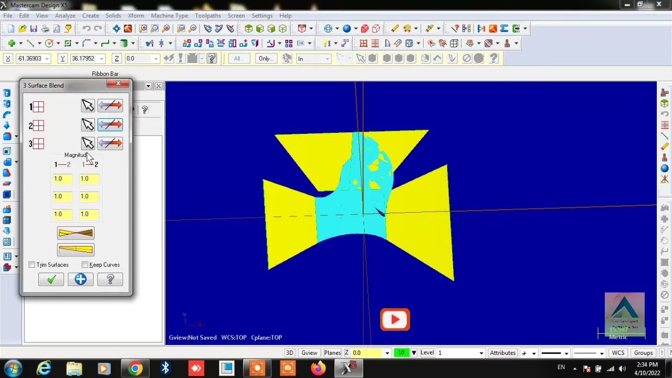
Task: Click the Gview status bar button
Action: 309,353
